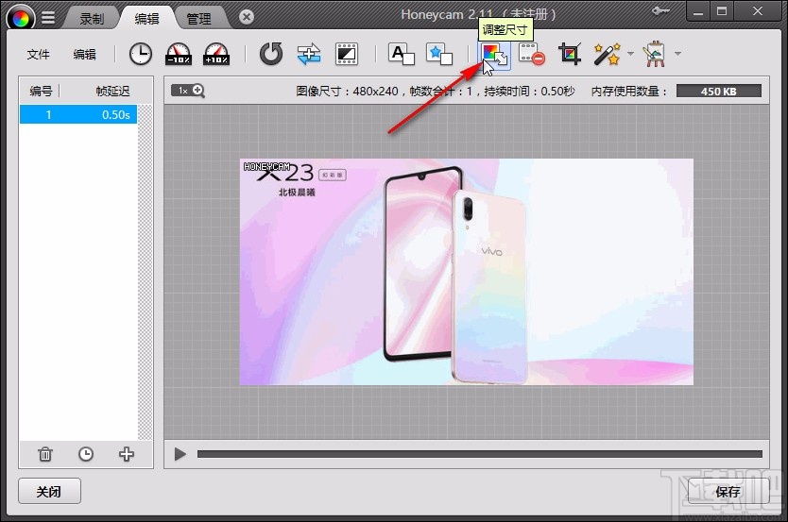Click the plus add frame icon
The height and width of the screenshot is (522, 788).
tap(127, 454)
